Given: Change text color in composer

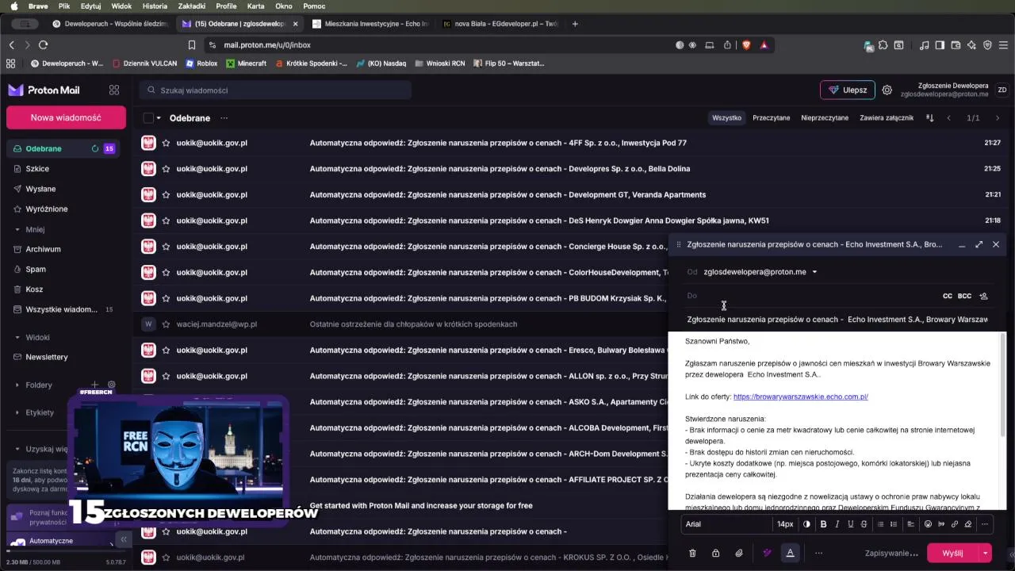Looking at the screenshot, I should point(806,524).
